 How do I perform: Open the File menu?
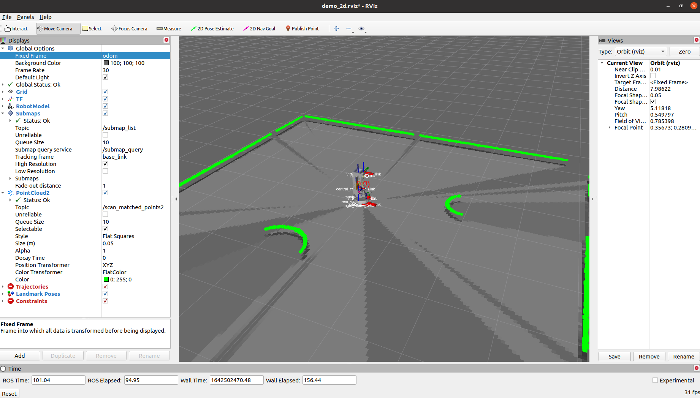[7, 17]
